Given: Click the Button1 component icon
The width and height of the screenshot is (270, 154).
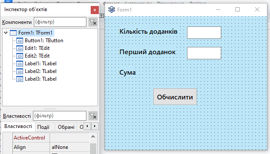Looking at the screenshot, I should coord(20,41).
